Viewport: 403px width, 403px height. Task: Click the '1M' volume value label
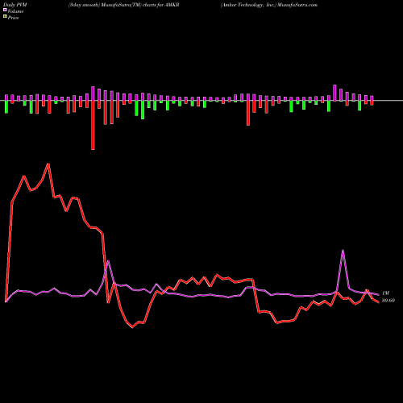click(385, 293)
